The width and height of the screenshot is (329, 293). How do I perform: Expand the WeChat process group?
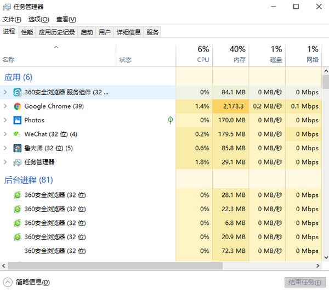5,134
